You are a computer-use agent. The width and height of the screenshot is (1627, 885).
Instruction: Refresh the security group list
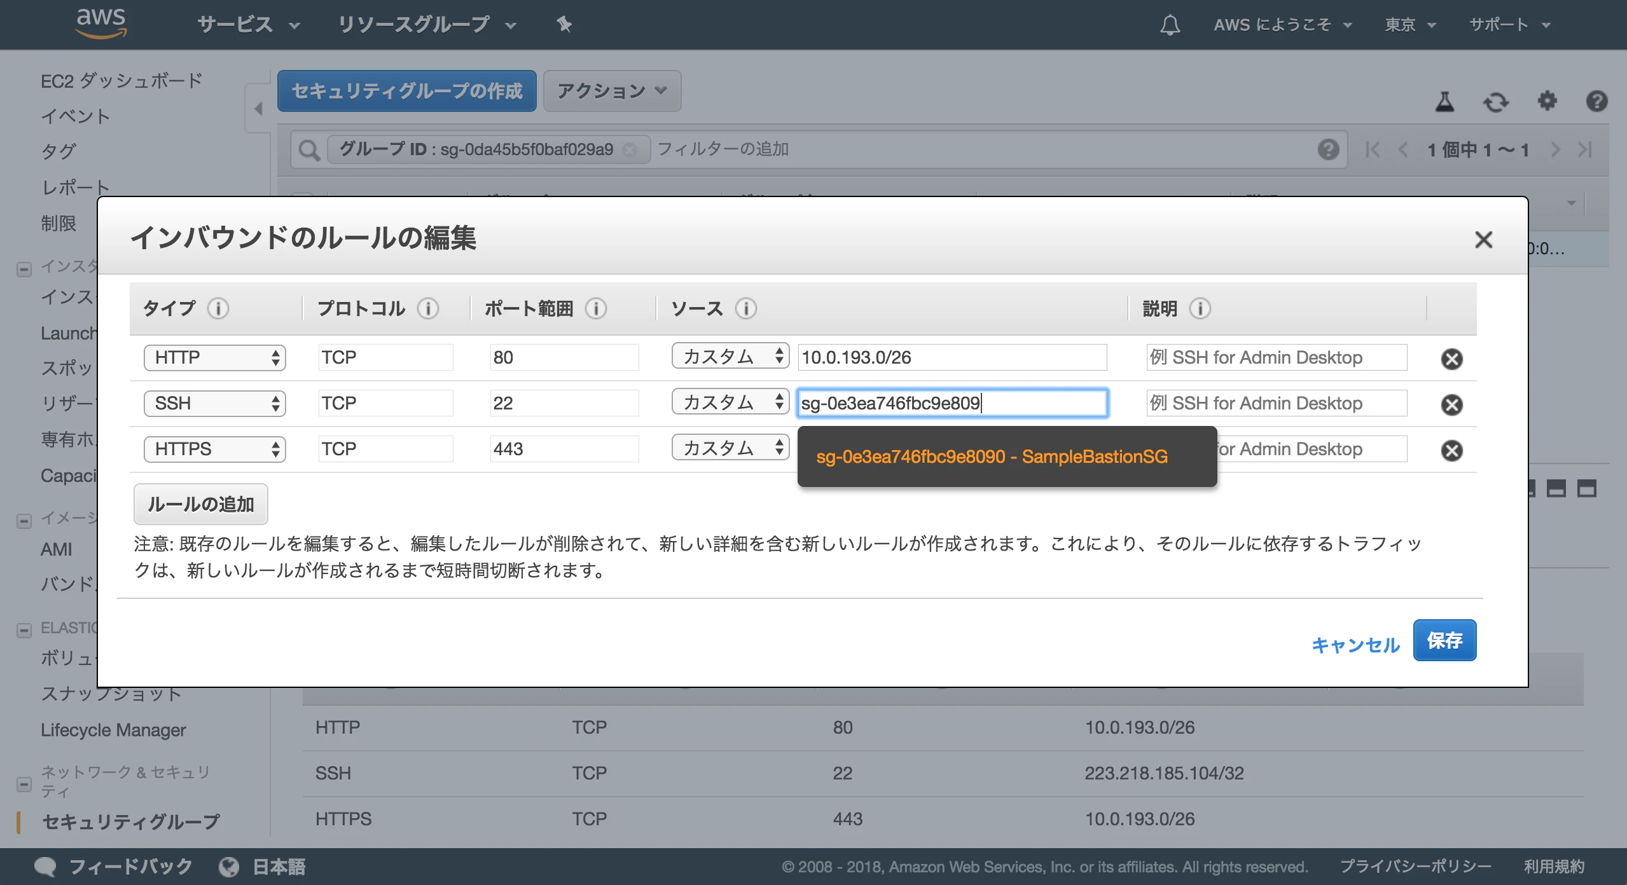(x=1496, y=102)
